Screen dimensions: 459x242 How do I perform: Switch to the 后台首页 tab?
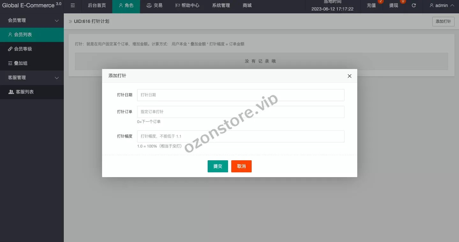(97, 5)
